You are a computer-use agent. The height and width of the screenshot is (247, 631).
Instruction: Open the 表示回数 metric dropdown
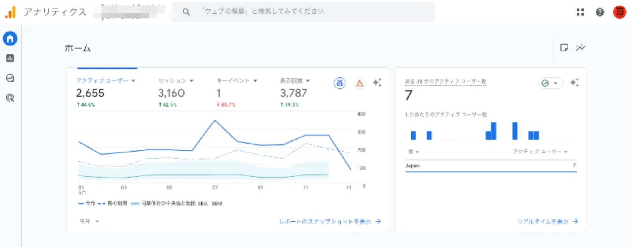point(295,80)
